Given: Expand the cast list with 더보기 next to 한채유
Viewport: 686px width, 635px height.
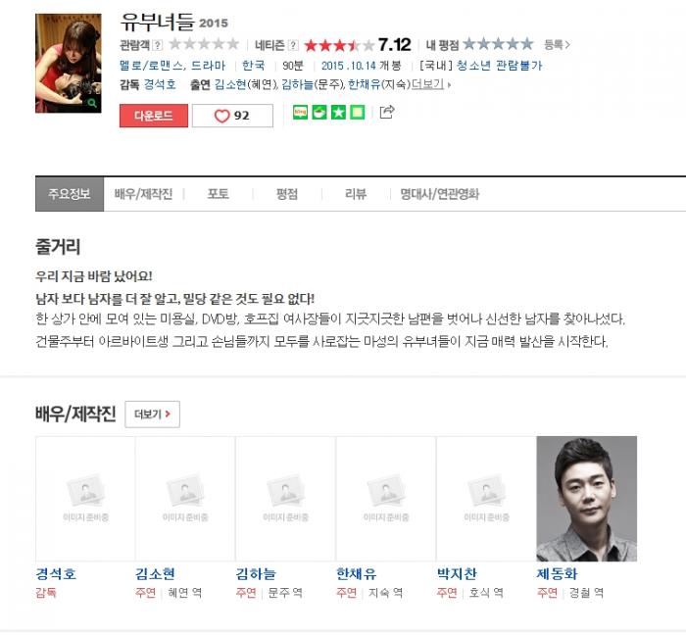Looking at the screenshot, I should (431, 84).
